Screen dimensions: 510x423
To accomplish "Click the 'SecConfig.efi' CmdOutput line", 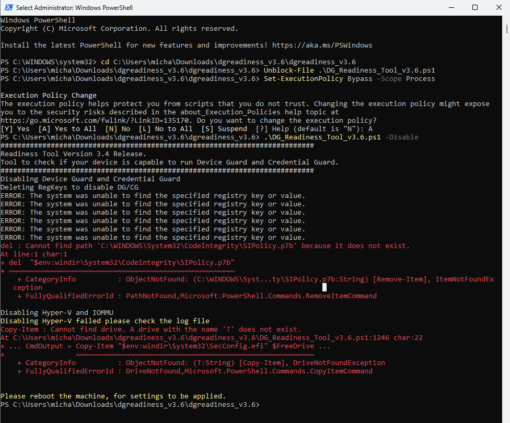I will click(166, 346).
